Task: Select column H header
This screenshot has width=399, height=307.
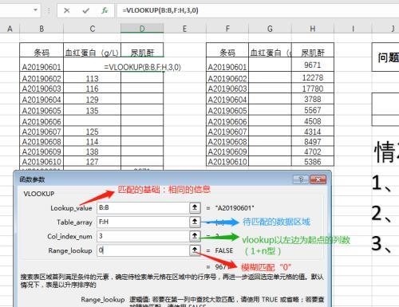Action: (x=313, y=28)
